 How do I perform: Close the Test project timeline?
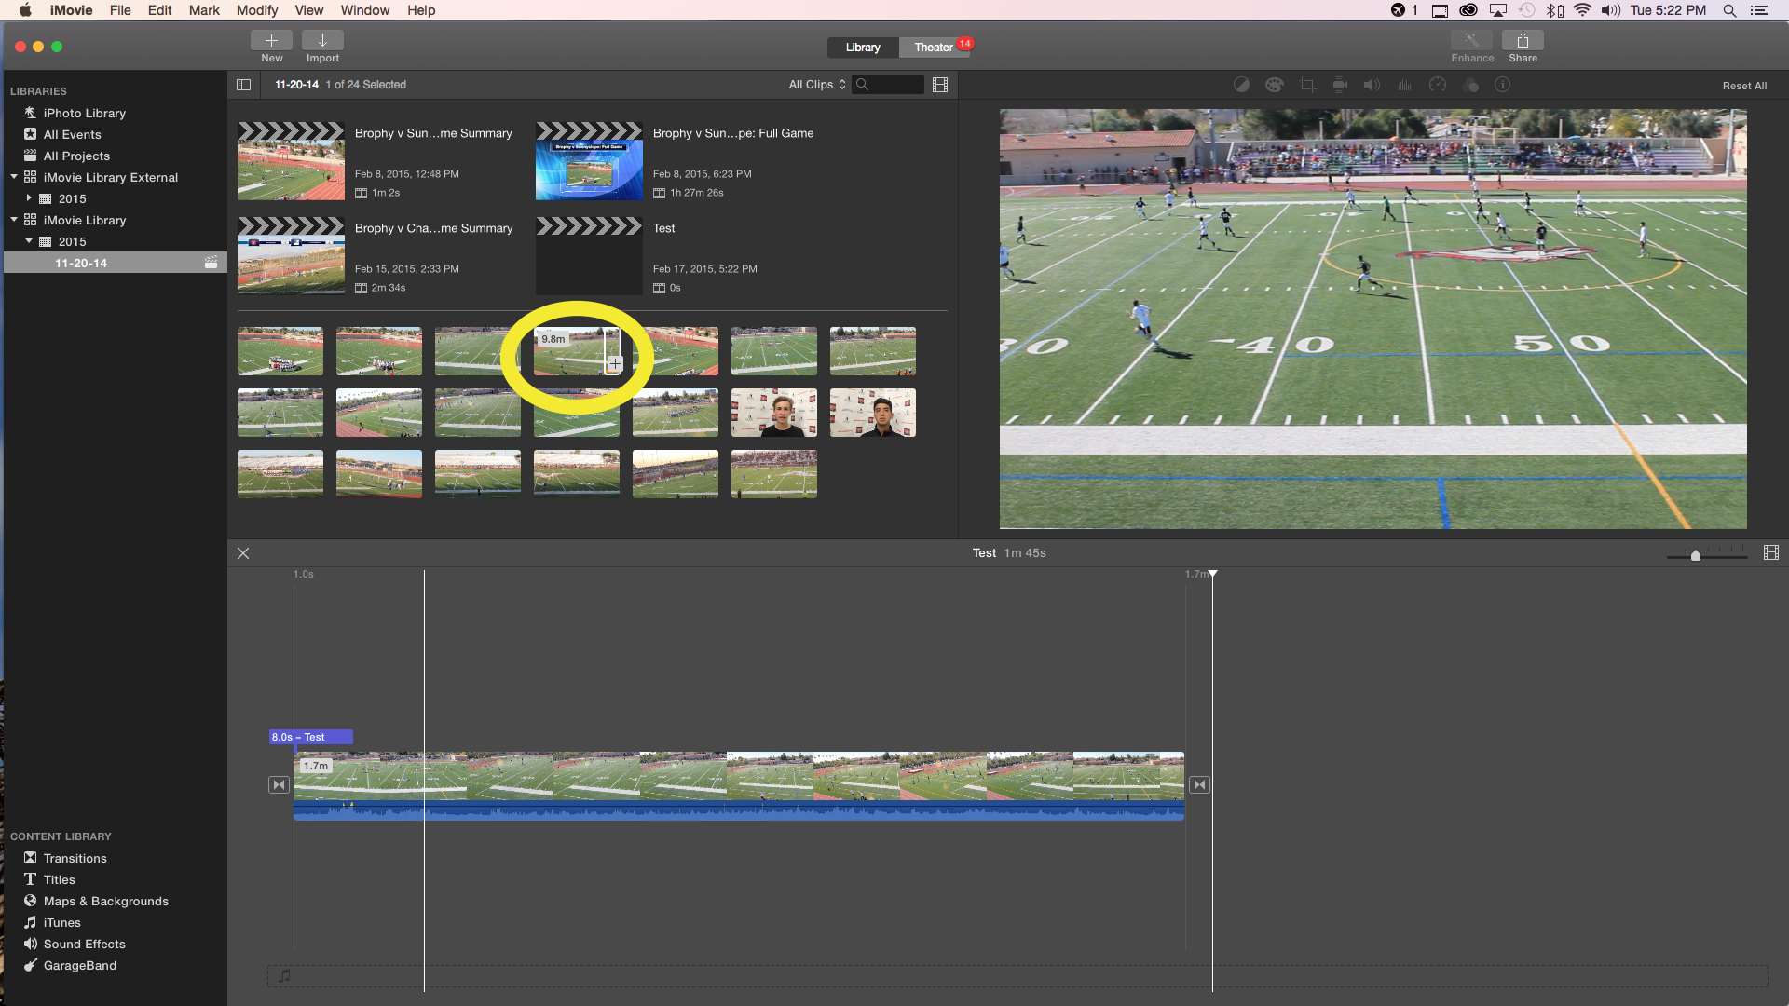(x=243, y=553)
